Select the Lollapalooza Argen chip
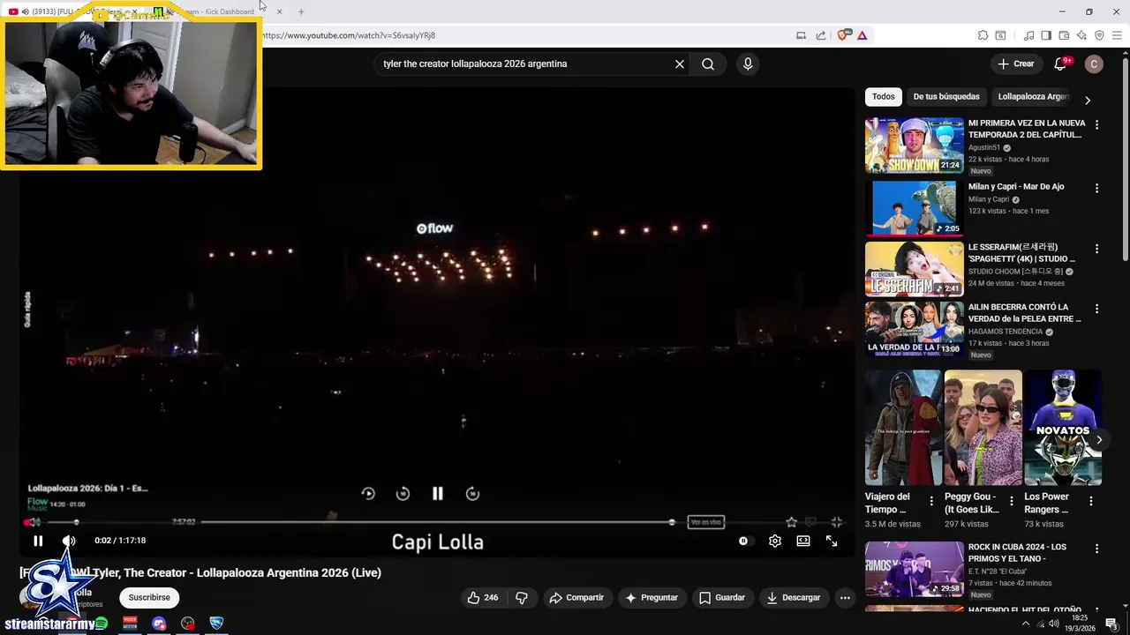 pyautogui.click(x=1033, y=97)
